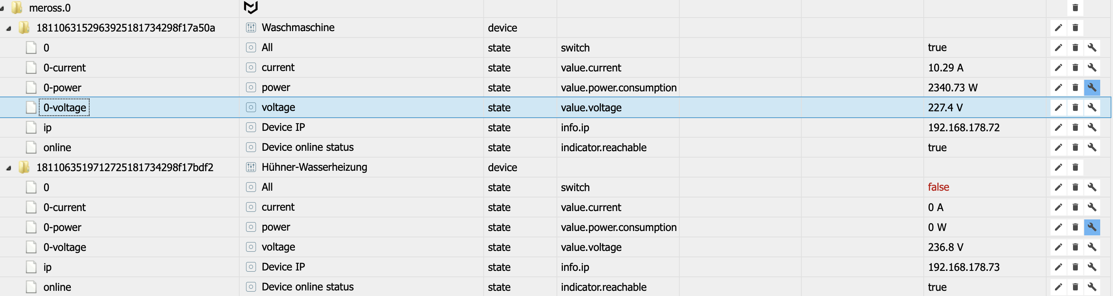Click trash icon in the 0 A current row
This screenshot has height=296, width=1113.
click(x=1075, y=207)
